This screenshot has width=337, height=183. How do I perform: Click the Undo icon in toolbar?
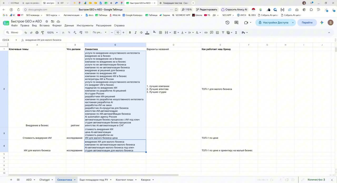point(26,33)
